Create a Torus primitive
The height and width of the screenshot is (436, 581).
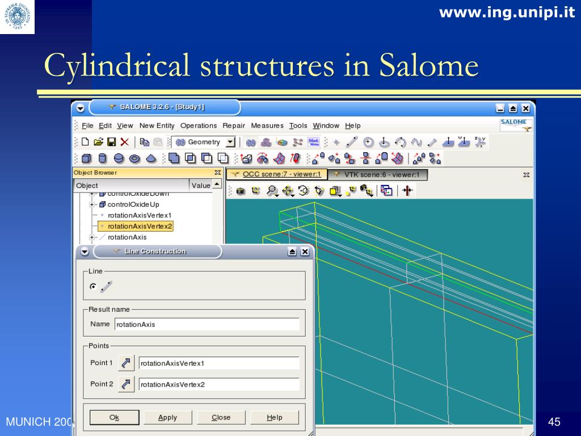pyautogui.click(x=134, y=159)
